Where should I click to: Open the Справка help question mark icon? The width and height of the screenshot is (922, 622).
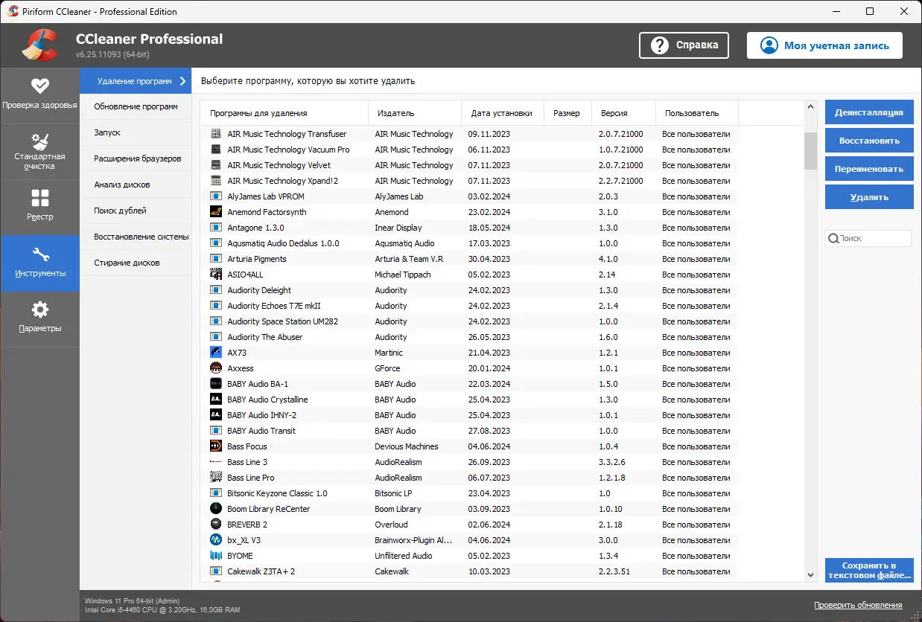click(659, 45)
